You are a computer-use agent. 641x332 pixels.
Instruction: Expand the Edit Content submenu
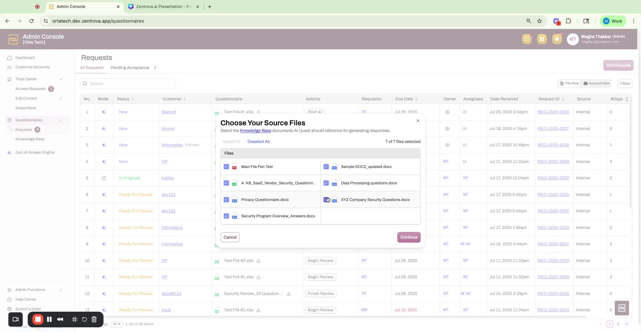pos(61,98)
